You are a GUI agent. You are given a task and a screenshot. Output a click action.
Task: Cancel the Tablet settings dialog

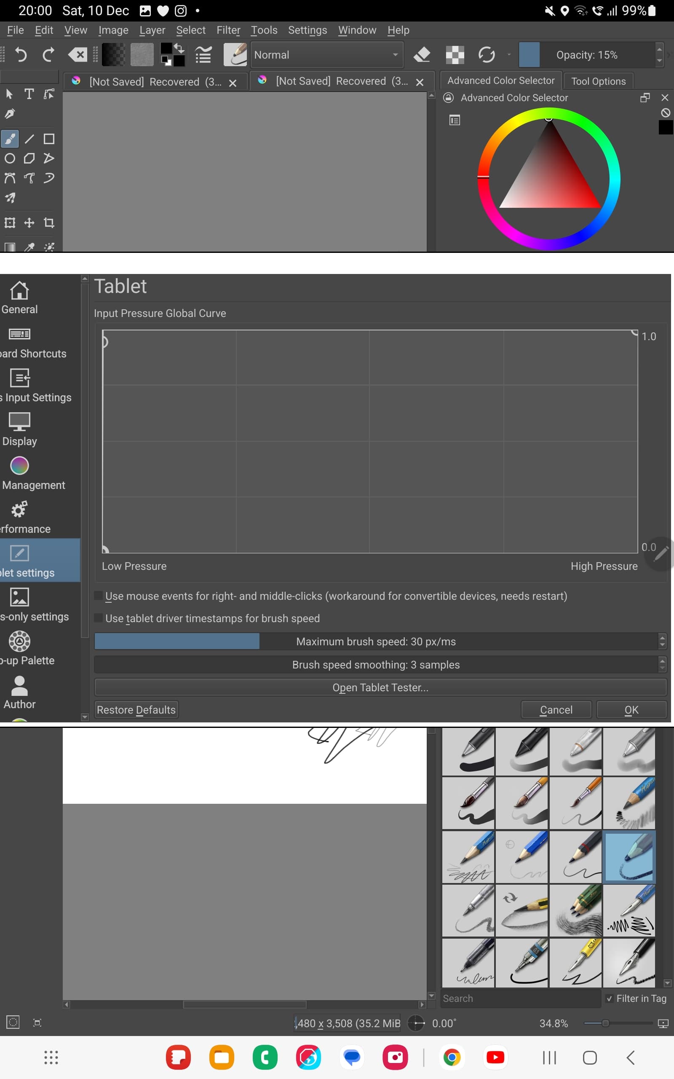[556, 710]
